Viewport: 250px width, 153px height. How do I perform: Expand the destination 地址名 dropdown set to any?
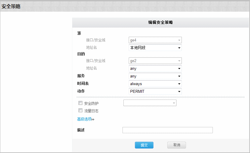coord(155,69)
